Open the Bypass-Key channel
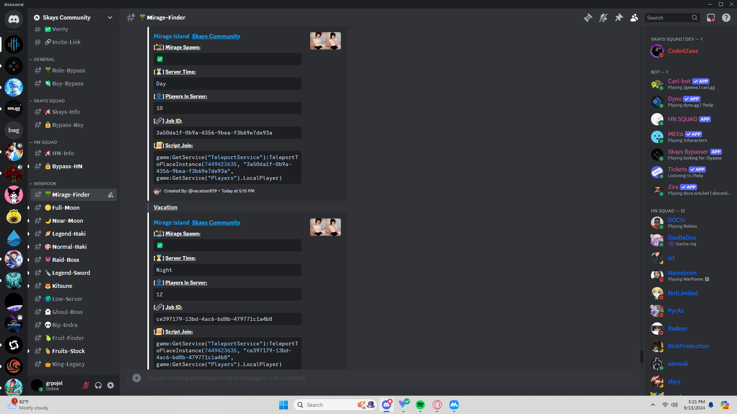737x414 pixels. click(x=74, y=125)
